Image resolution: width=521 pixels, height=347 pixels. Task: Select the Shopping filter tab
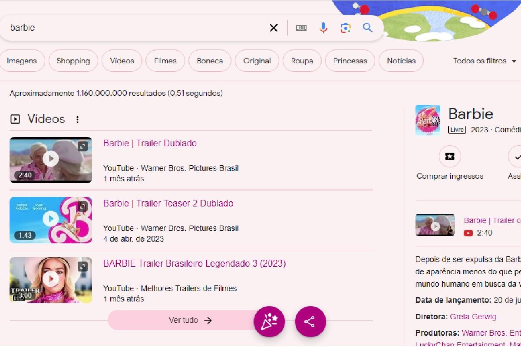coord(73,61)
